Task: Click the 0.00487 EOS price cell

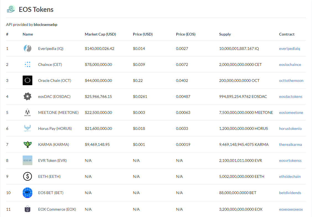Action: (183, 97)
